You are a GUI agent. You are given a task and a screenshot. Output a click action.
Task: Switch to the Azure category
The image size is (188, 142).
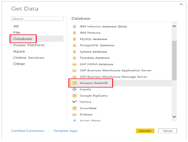19,51
